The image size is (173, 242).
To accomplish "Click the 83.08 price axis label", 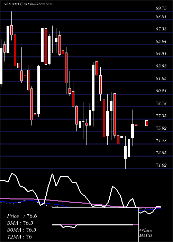I will [161, 66].
